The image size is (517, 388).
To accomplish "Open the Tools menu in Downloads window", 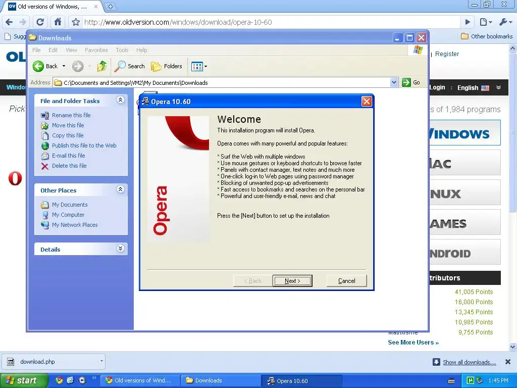I will (x=122, y=50).
